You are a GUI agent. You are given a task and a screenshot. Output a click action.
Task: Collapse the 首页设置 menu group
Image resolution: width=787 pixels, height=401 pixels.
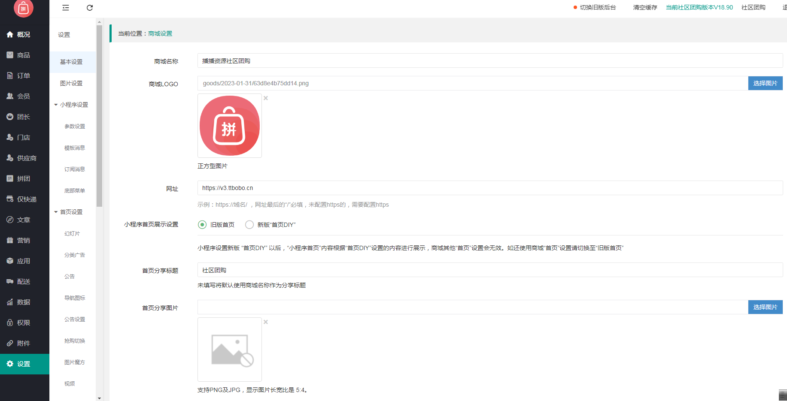tap(71, 211)
